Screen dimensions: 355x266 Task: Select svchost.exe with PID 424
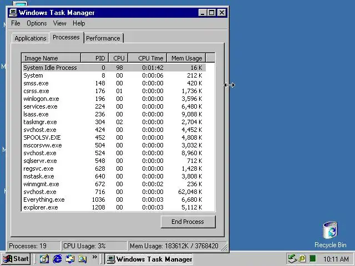[114, 130]
